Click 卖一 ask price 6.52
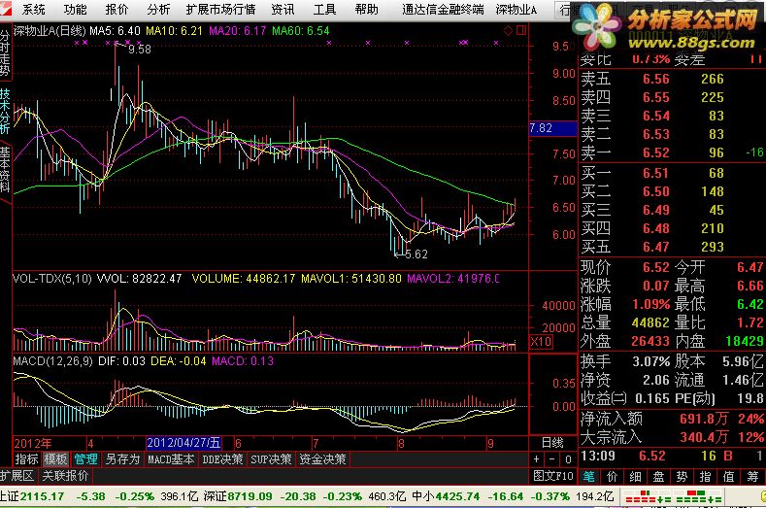 [656, 153]
